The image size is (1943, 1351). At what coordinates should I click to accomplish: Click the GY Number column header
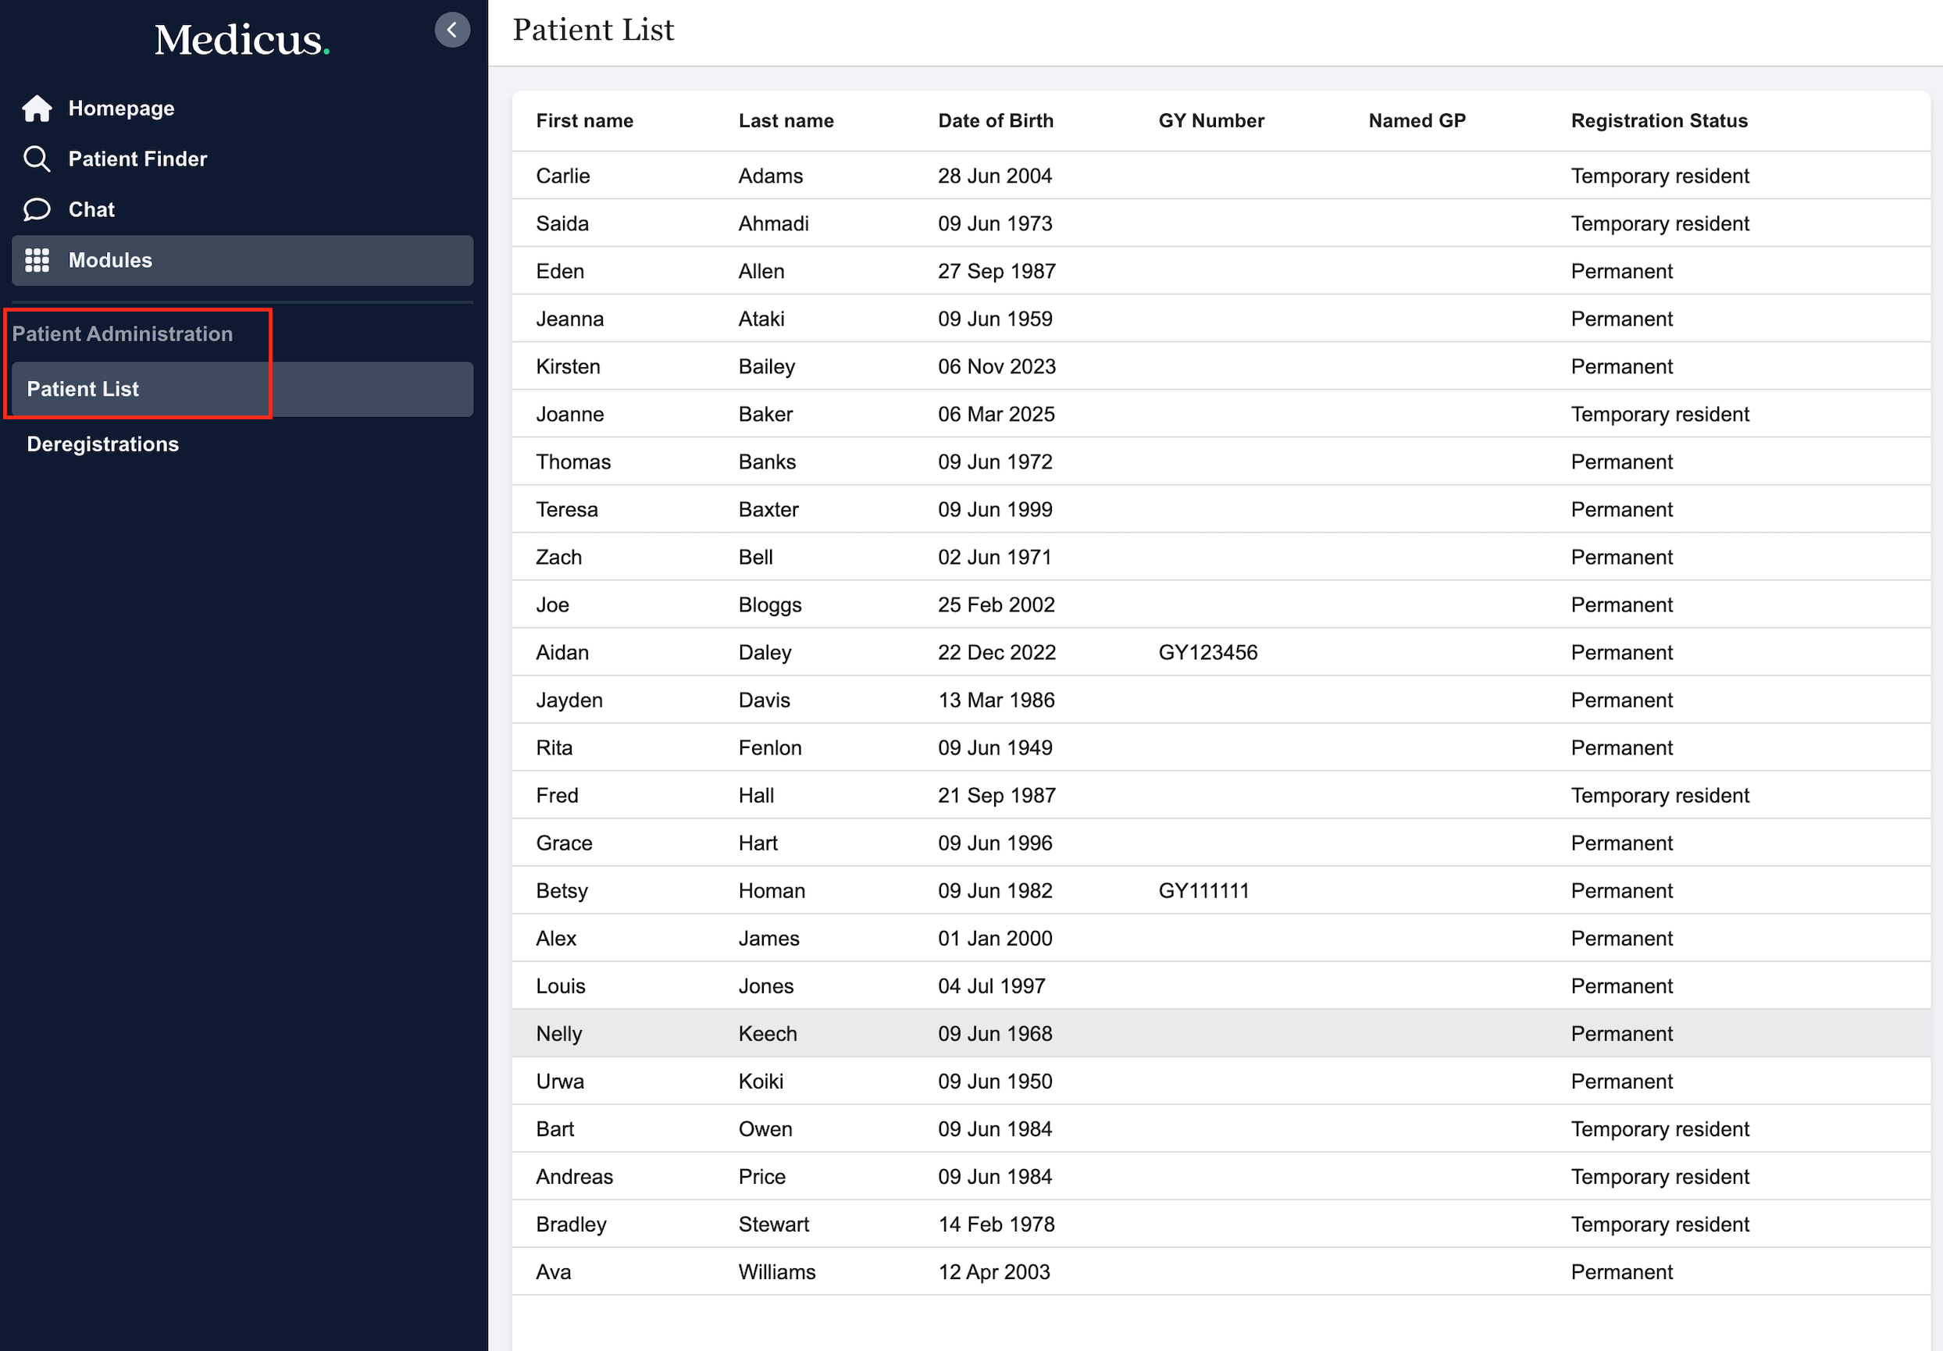pyautogui.click(x=1210, y=121)
